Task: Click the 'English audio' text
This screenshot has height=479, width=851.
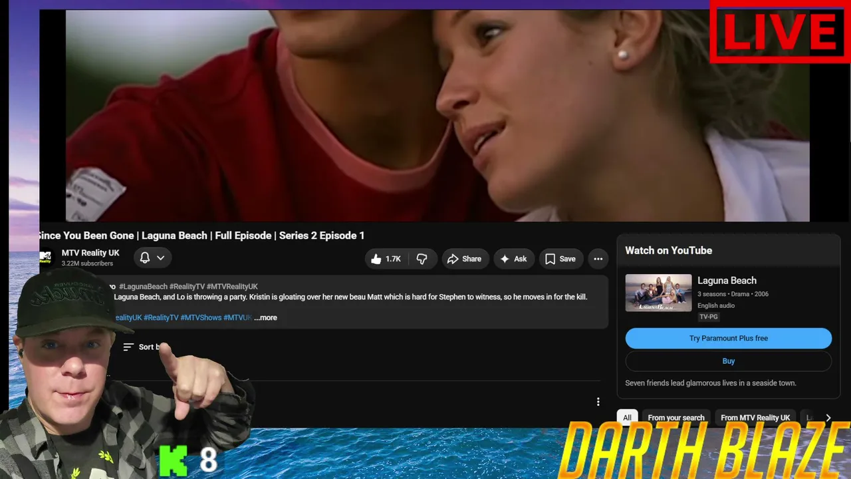Action: coord(716,305)
